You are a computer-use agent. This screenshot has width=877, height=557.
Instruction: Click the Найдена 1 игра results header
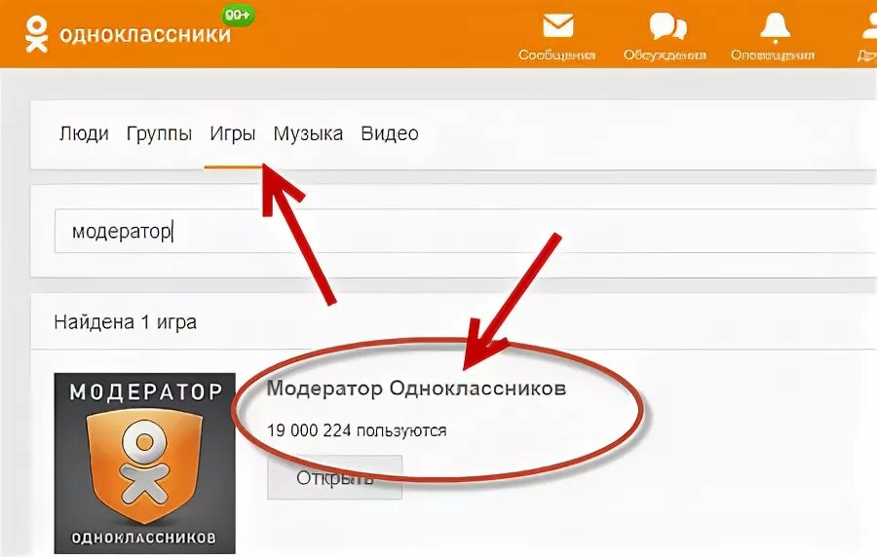[x=126, y=322]
